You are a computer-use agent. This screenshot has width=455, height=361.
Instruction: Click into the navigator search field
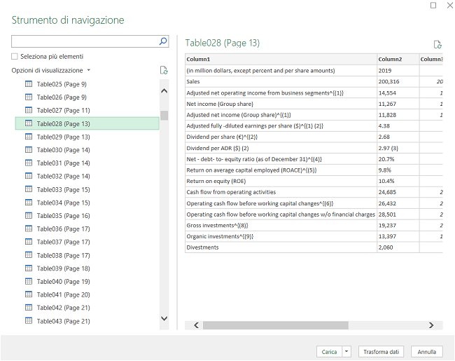(84, 42)
